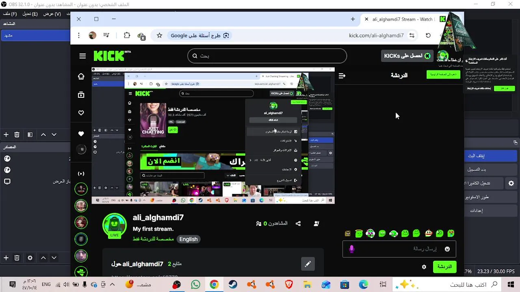
Task: Open WhatsApp from the taskbar
Action: pyautogui.click(x=195, y=285)
